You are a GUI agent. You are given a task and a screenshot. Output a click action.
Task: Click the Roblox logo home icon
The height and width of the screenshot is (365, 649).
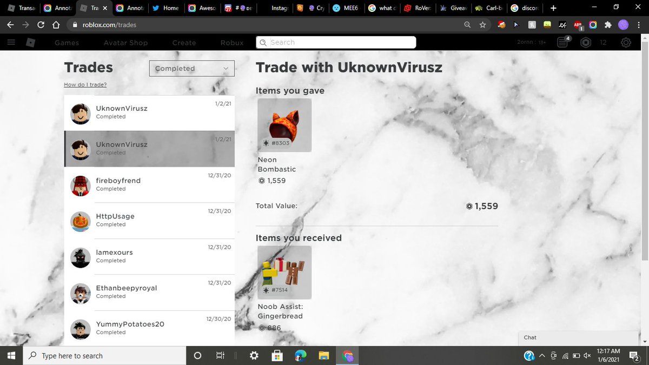point(31,43)
